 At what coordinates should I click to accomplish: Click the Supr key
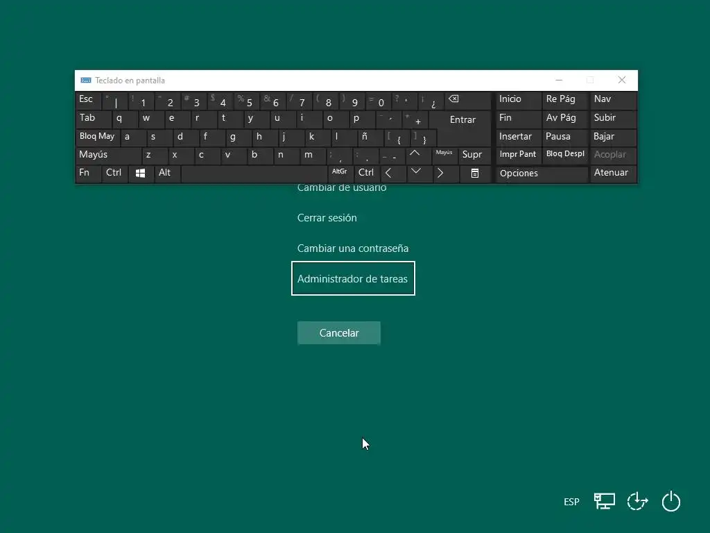click(474, 155)
